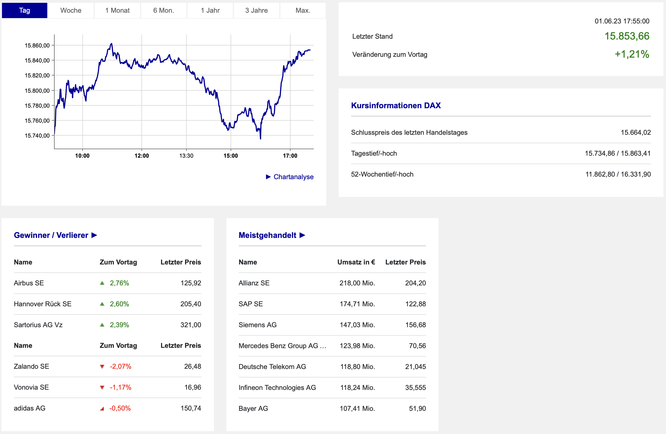666x434 pixels.
Task: Select the Max. time range tab
Action: [x=303, y=10]
